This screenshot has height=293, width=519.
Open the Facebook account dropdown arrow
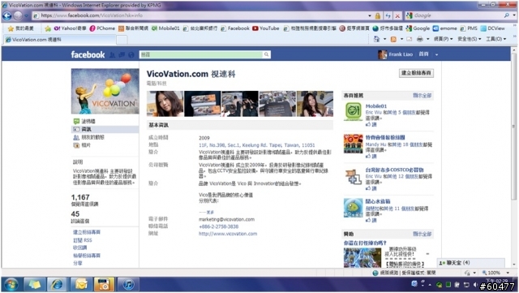coord(436,54)
